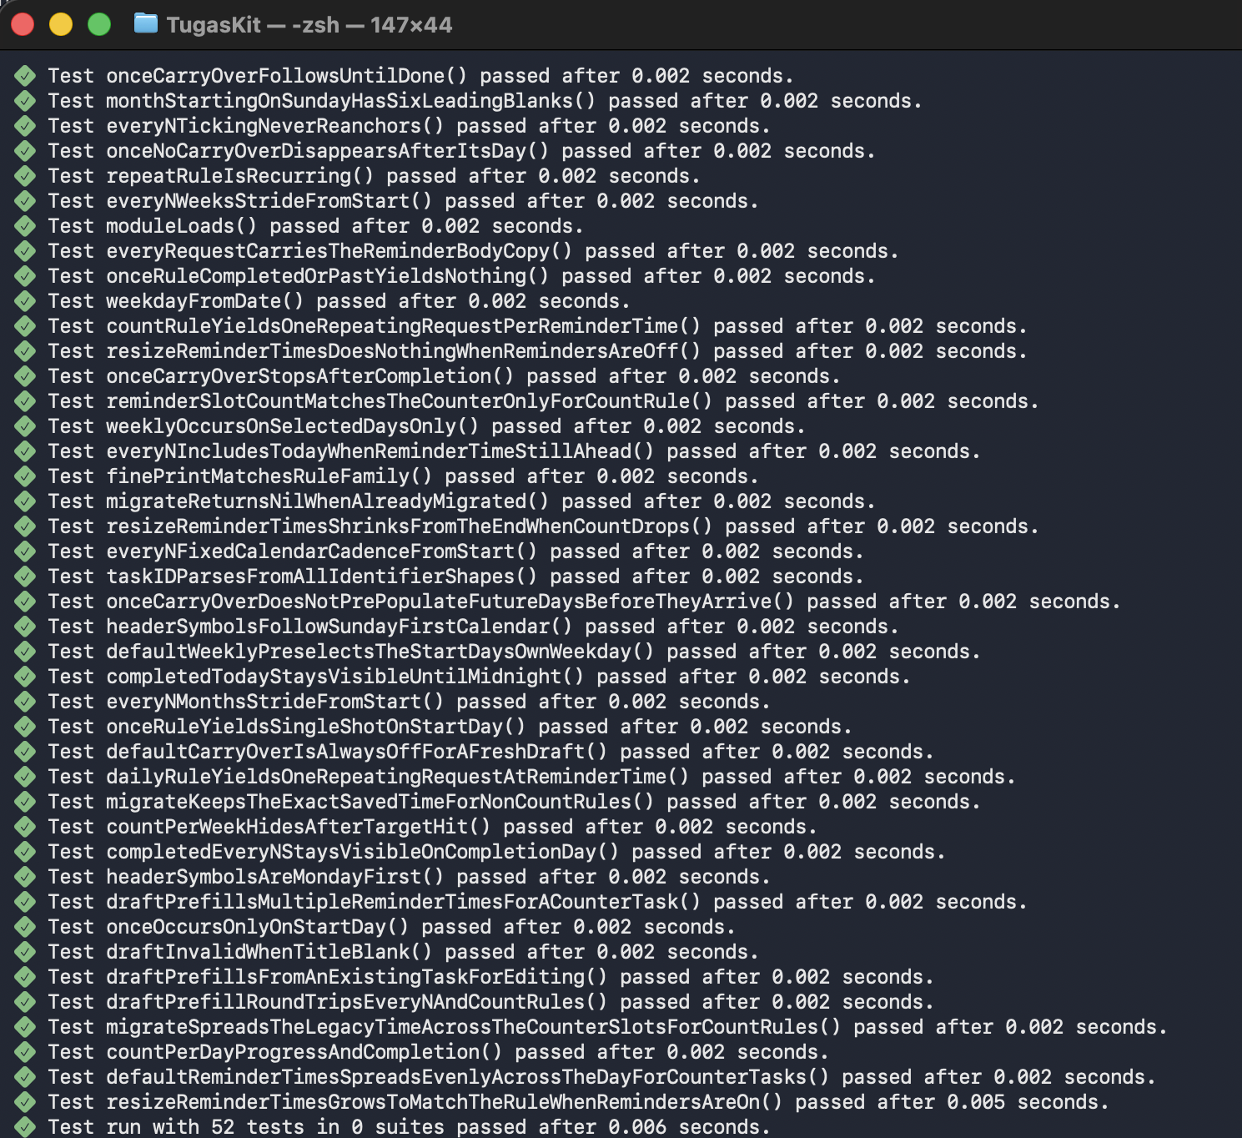Click the TugasKit folder icon in title bar

(146, 23)
